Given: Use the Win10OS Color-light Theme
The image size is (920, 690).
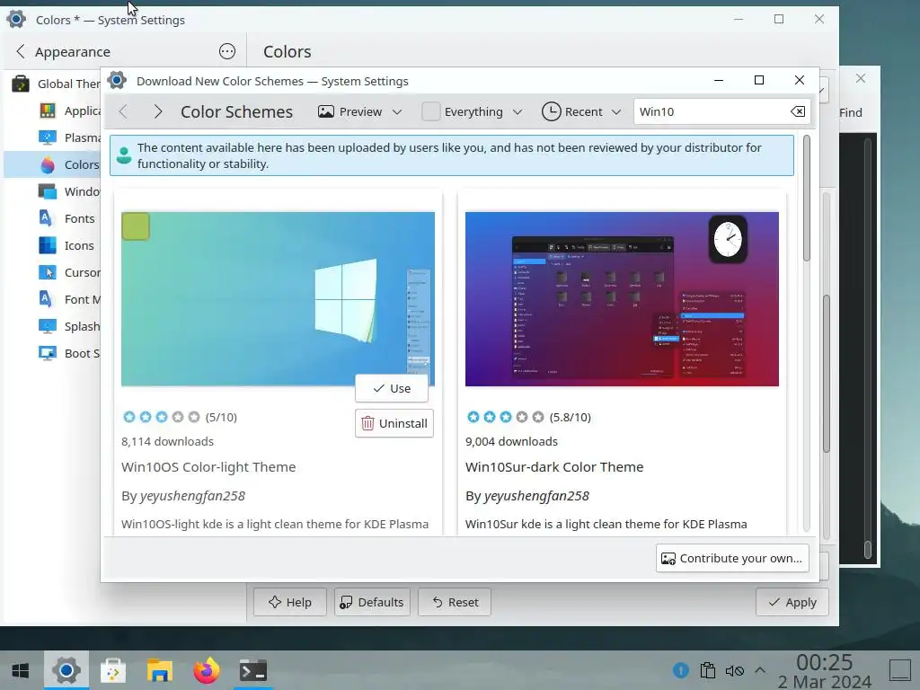Looking at the screenshot, I should click(x=392, y=388).
